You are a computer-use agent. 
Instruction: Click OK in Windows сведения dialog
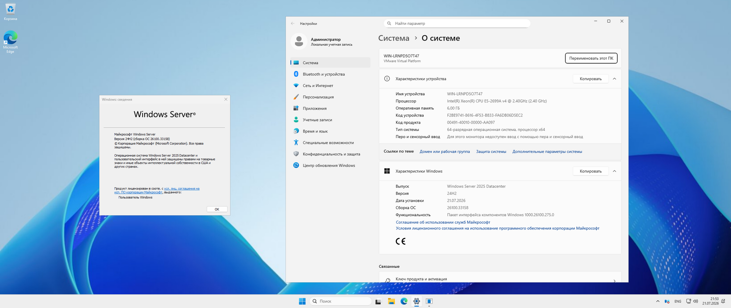217,209
